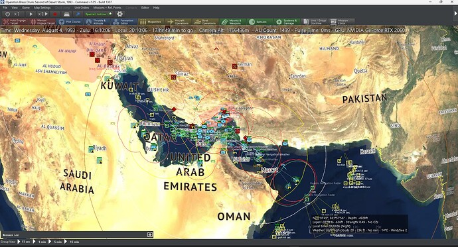Click the Plot Course button

pos(70,22)
